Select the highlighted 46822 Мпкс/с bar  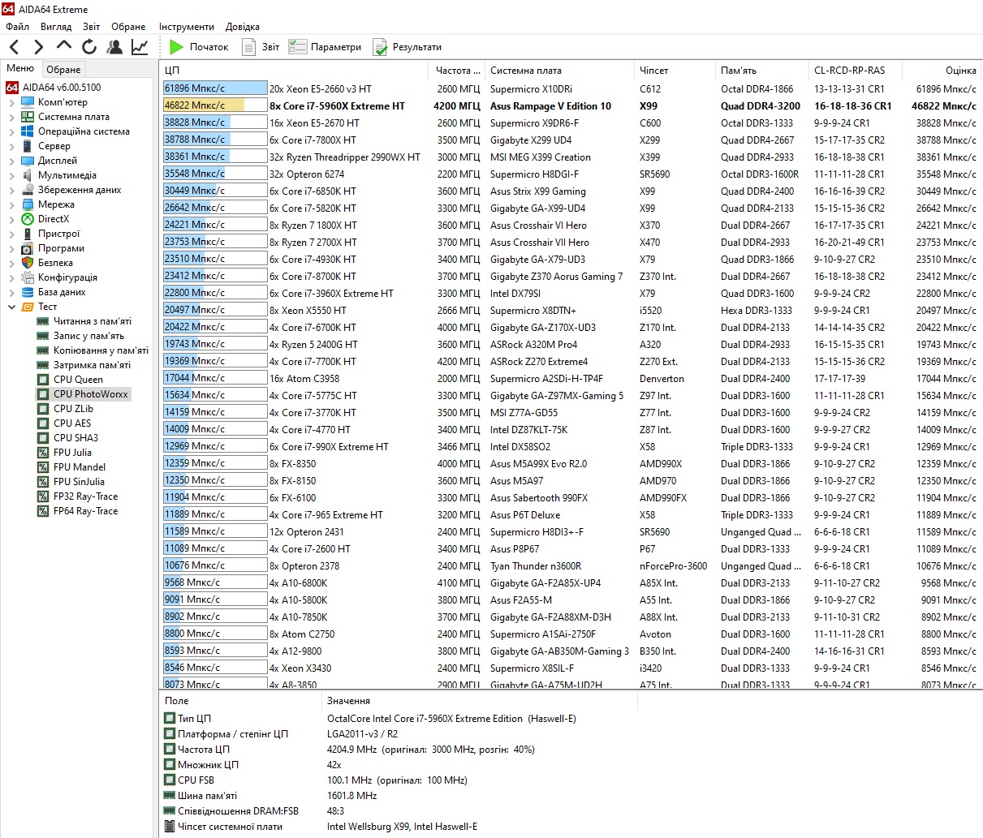215,105
